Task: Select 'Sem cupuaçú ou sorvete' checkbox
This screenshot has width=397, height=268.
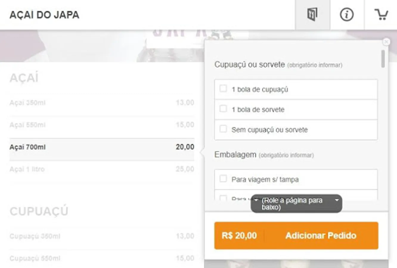Action: 223,129
